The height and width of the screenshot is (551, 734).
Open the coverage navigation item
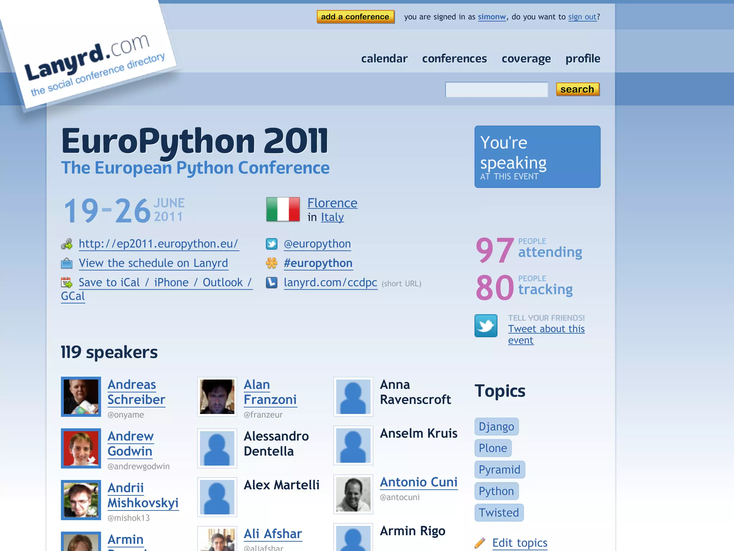click(526, 59)
